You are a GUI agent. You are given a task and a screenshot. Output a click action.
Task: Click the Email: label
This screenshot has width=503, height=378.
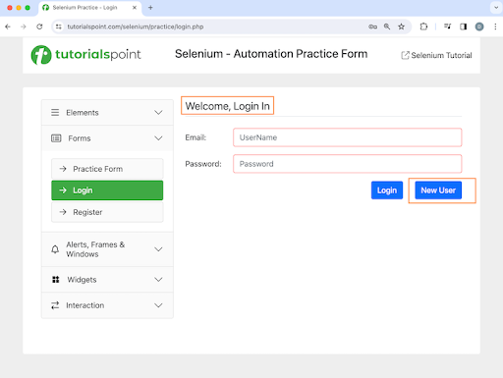[196, 137]
